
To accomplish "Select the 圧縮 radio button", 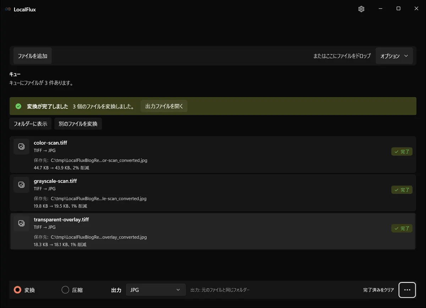I will pos(65,290).
